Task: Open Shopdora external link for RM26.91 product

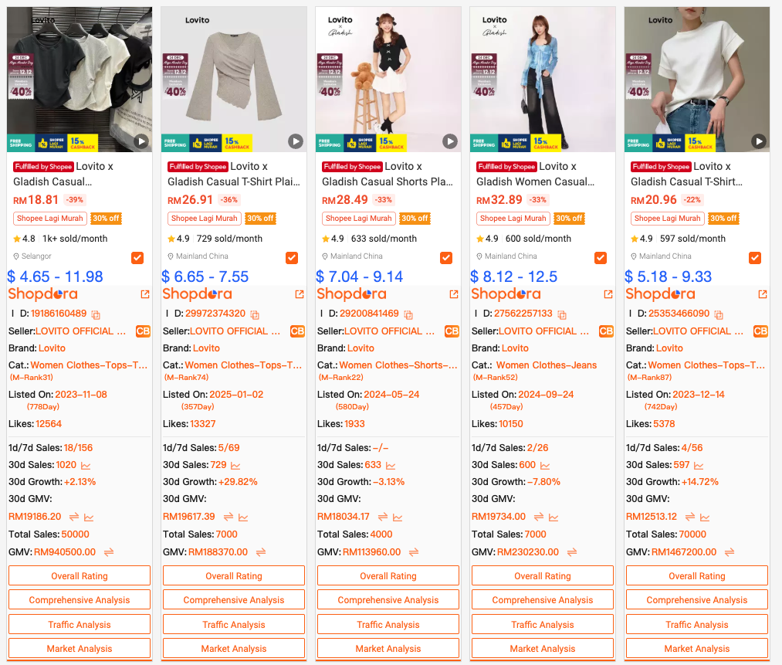Action: click(x=300, y=294)
